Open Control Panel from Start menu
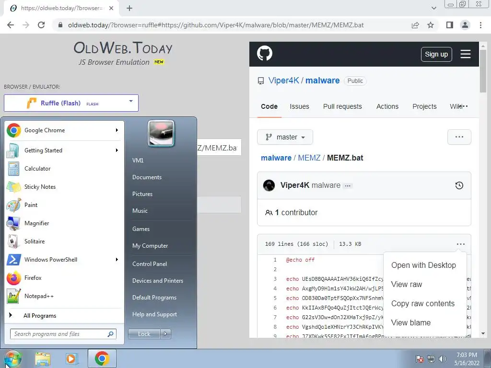Image resolution: width=491 pixels, height=368 pixels. click(150, 264)
